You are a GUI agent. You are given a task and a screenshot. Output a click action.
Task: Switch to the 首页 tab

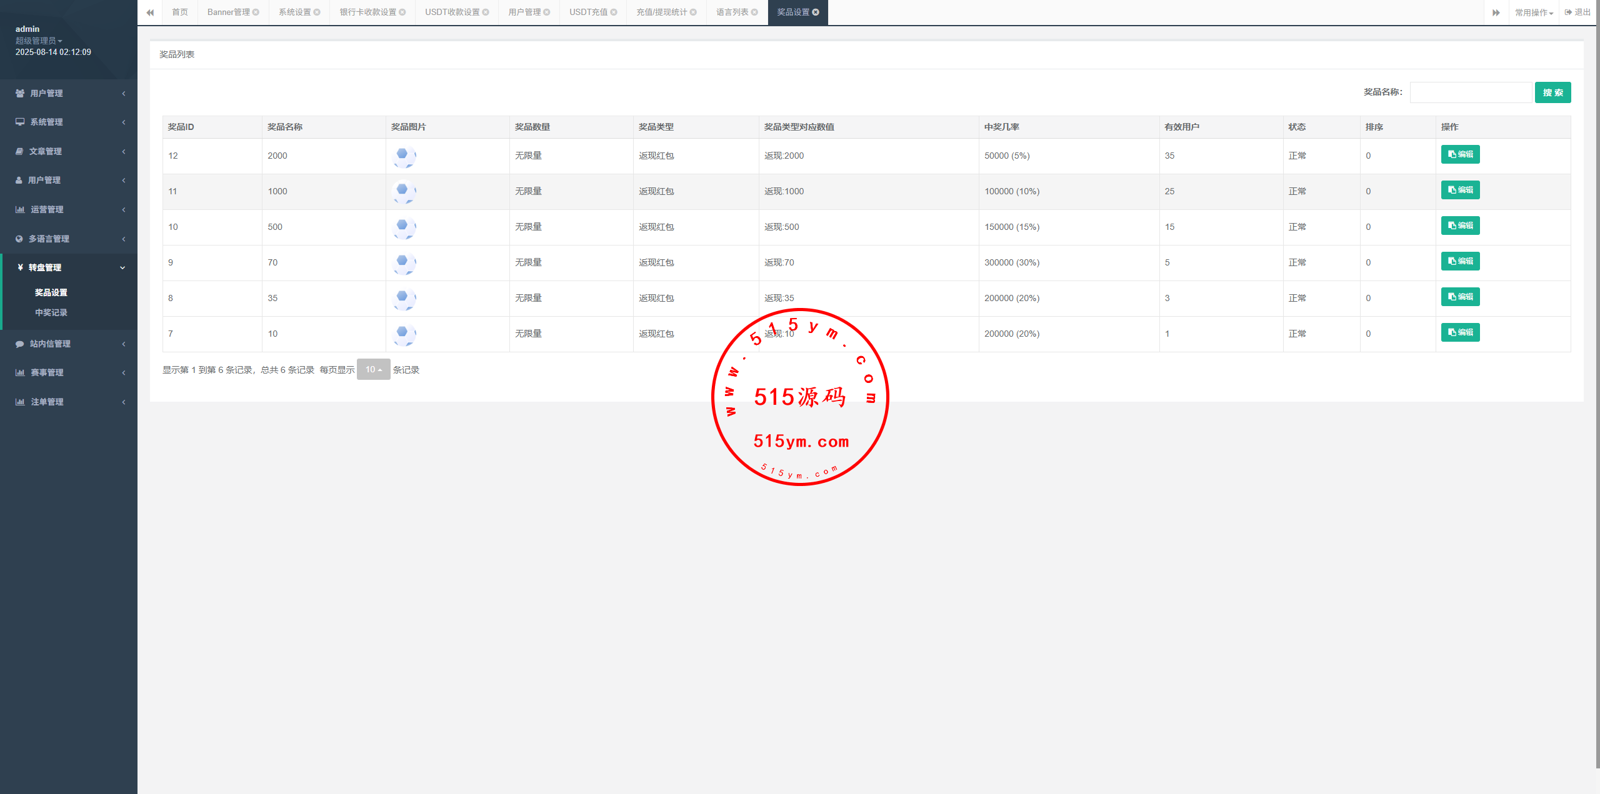[x=180, y=12]
